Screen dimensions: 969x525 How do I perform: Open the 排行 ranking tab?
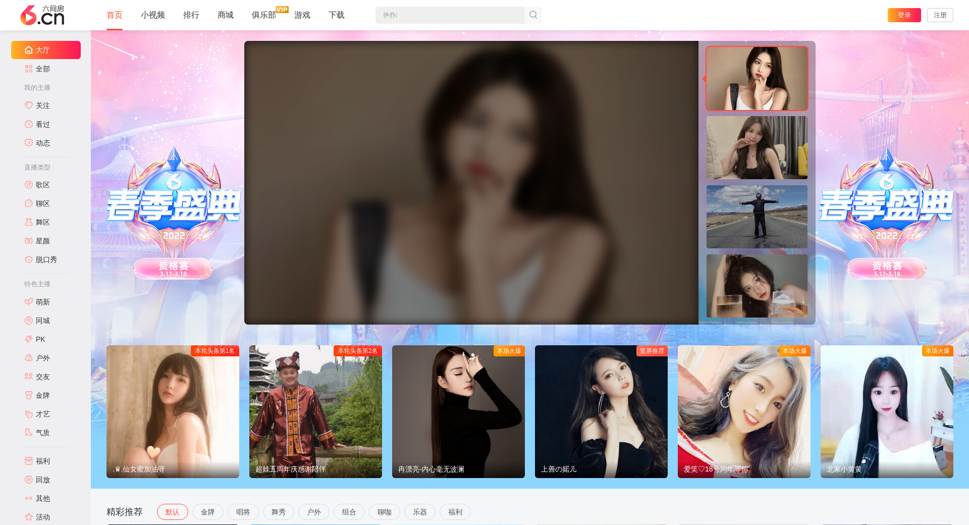[x=191, y=15]
